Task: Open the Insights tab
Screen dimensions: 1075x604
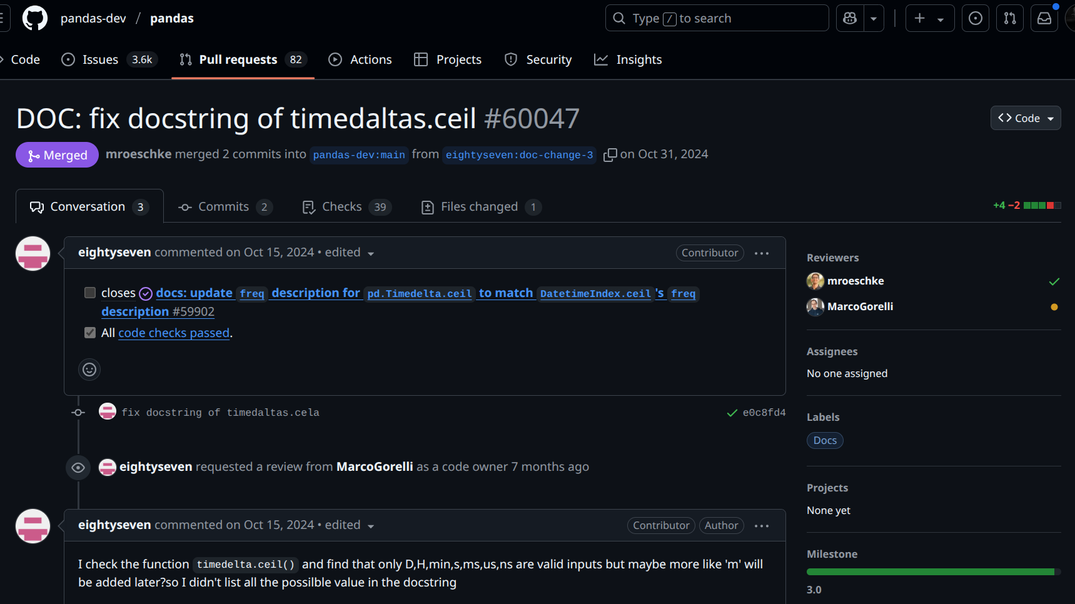Action: click(628, 59)
